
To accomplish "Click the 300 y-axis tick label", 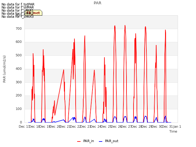I will point(19,82).
